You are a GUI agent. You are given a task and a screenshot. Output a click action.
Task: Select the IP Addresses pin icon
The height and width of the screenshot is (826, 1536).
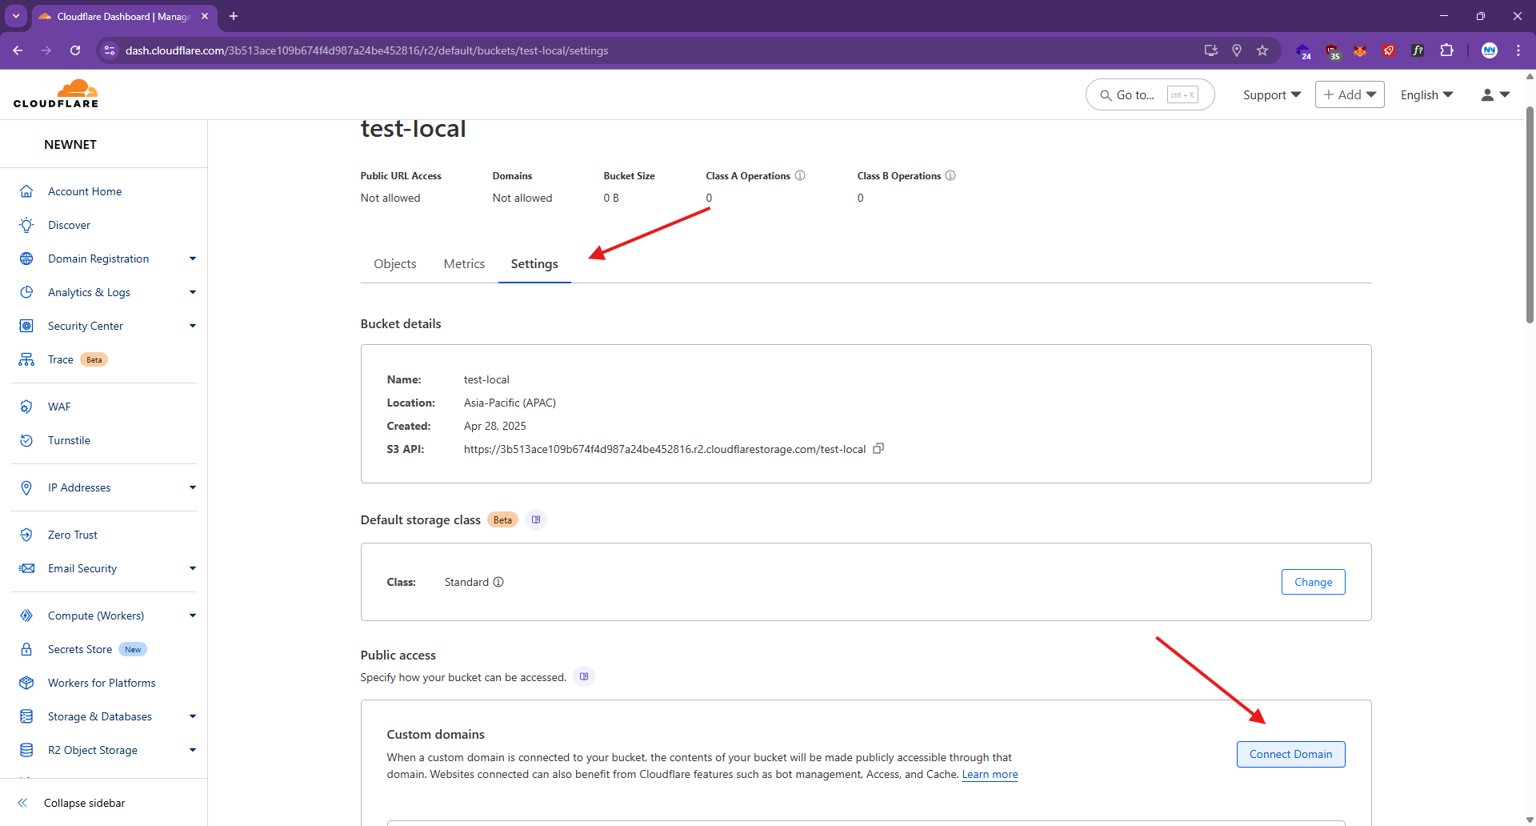pyautogui.click(x=26, y=487)
